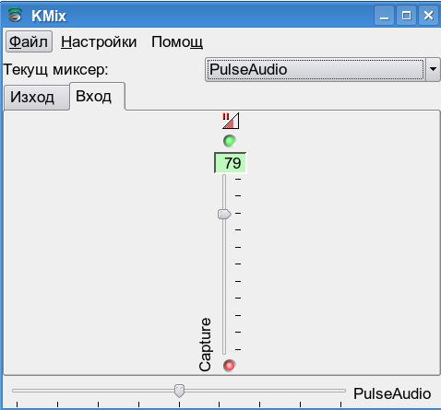The image size is (441, 410).
Task: Maximize the KMix window
Action: (406, 15)
